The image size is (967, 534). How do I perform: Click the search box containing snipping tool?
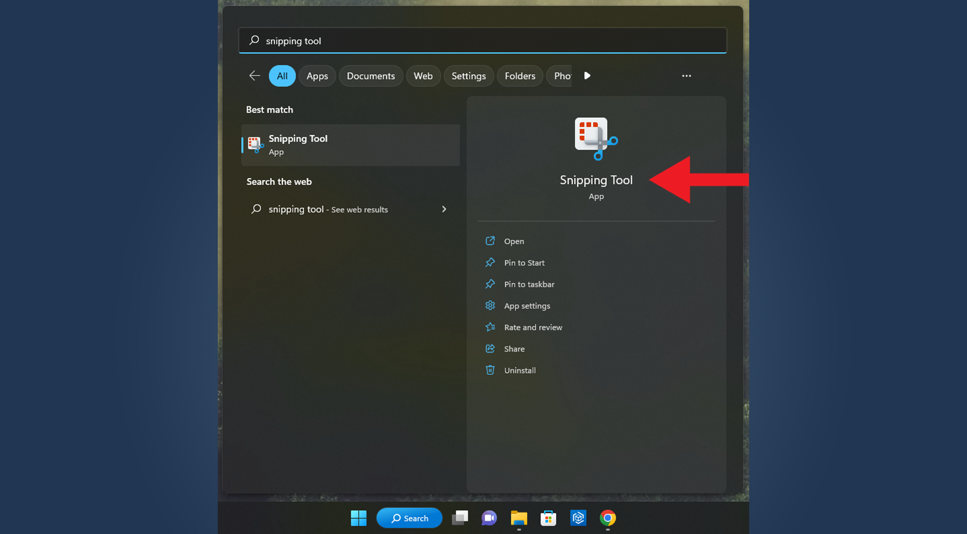(x=482, y=40)
